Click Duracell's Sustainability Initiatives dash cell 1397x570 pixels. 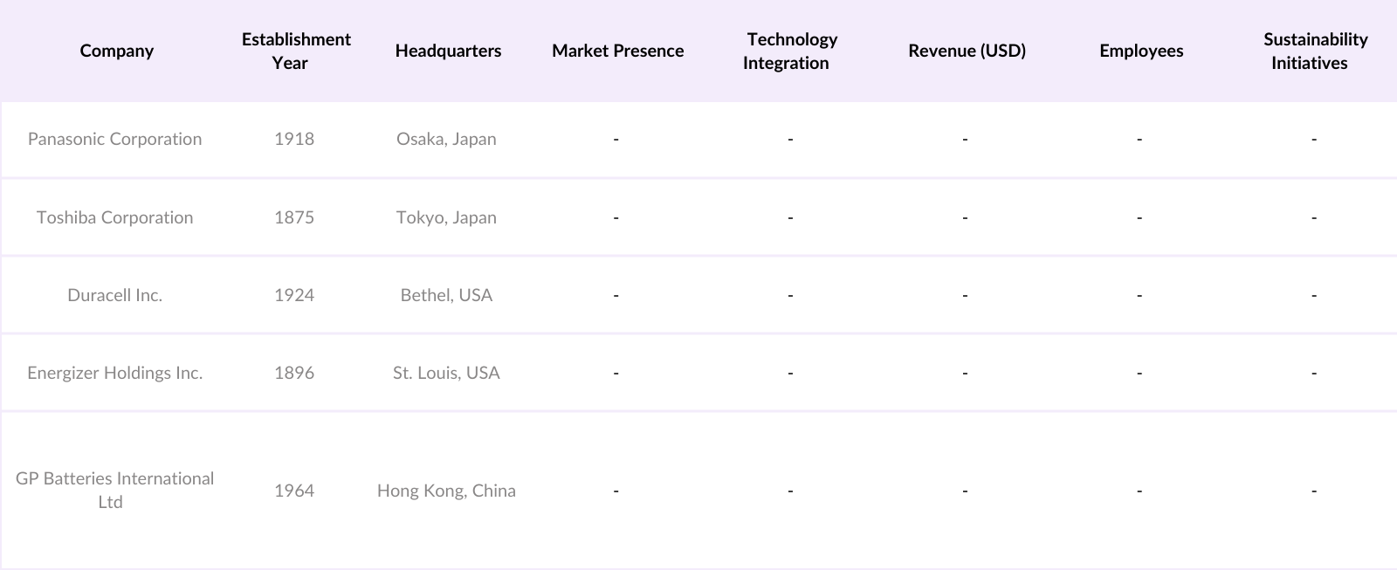(x=1314, y=295)
